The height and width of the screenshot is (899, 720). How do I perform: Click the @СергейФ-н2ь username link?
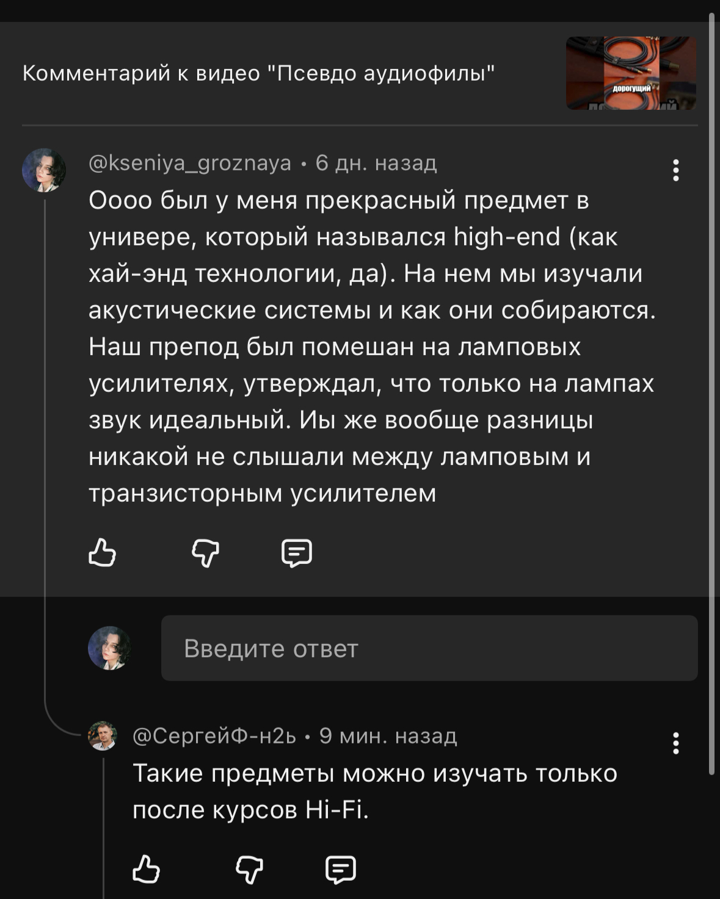point(214,737)
